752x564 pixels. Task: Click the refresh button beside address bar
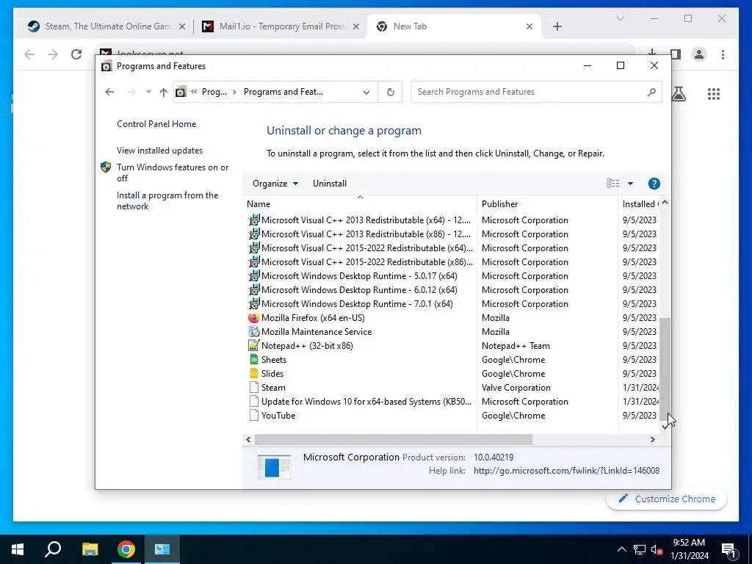[391, 92]
